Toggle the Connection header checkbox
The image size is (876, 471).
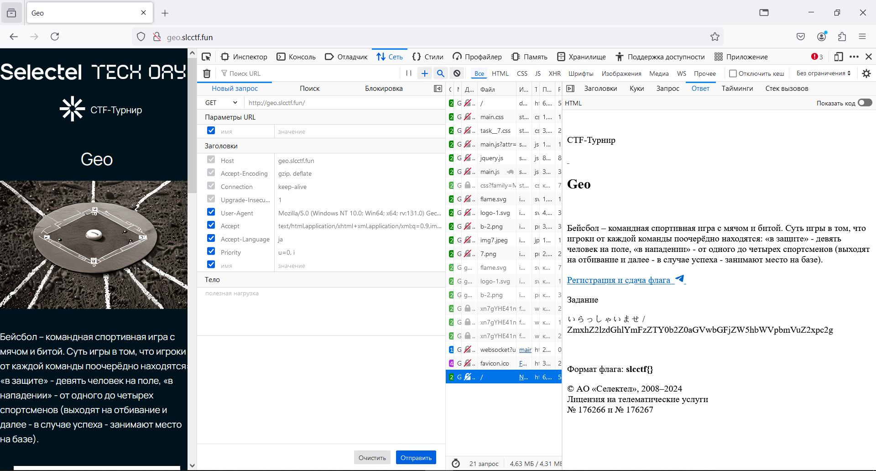click(x=211, y=185)
